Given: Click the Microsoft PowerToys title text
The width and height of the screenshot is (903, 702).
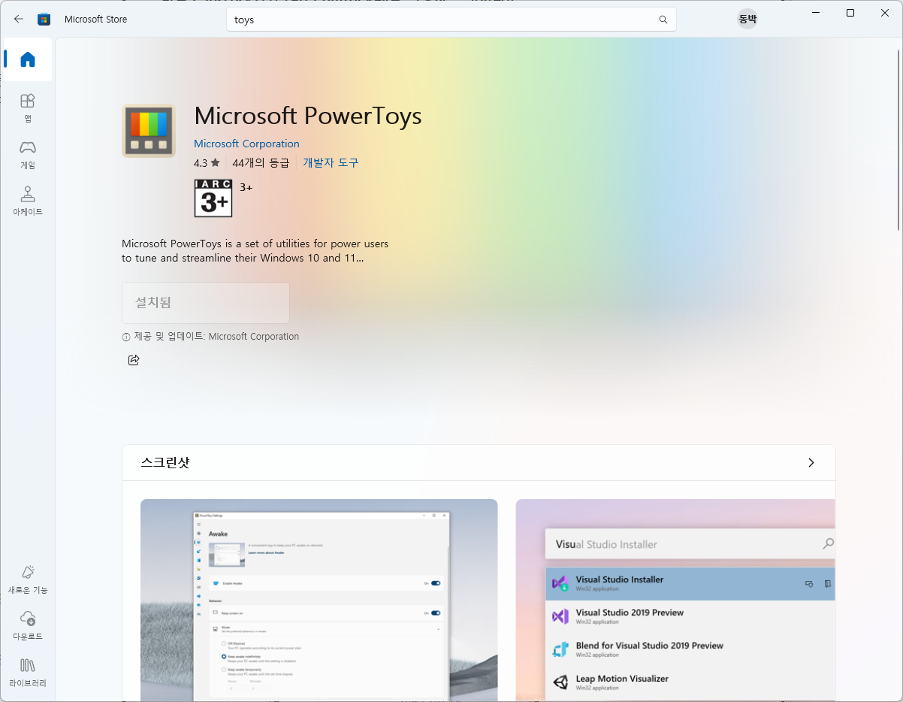Looking at the screenshot, I should coord(308,116).
